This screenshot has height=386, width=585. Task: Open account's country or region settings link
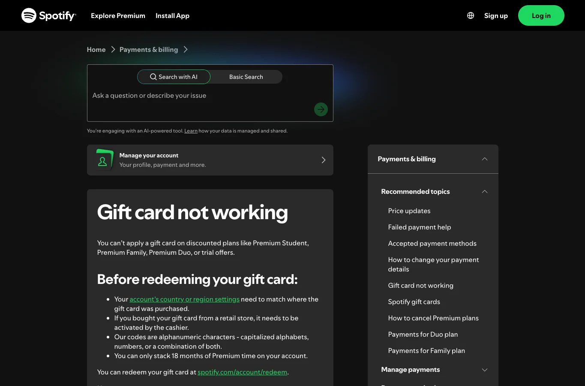[x=184, y=299]
